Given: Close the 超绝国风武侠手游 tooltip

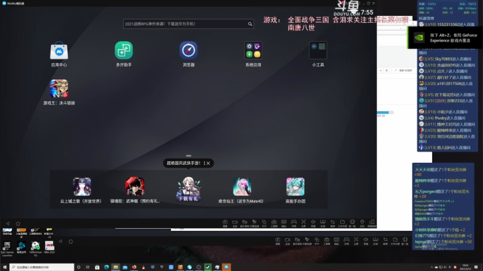Looking at the screenshot, I should coord(208,163).
